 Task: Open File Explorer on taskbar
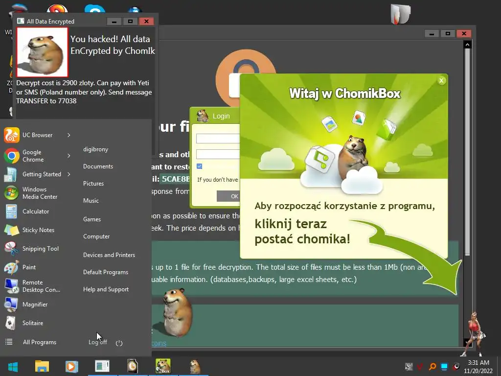tap(42, 366)
